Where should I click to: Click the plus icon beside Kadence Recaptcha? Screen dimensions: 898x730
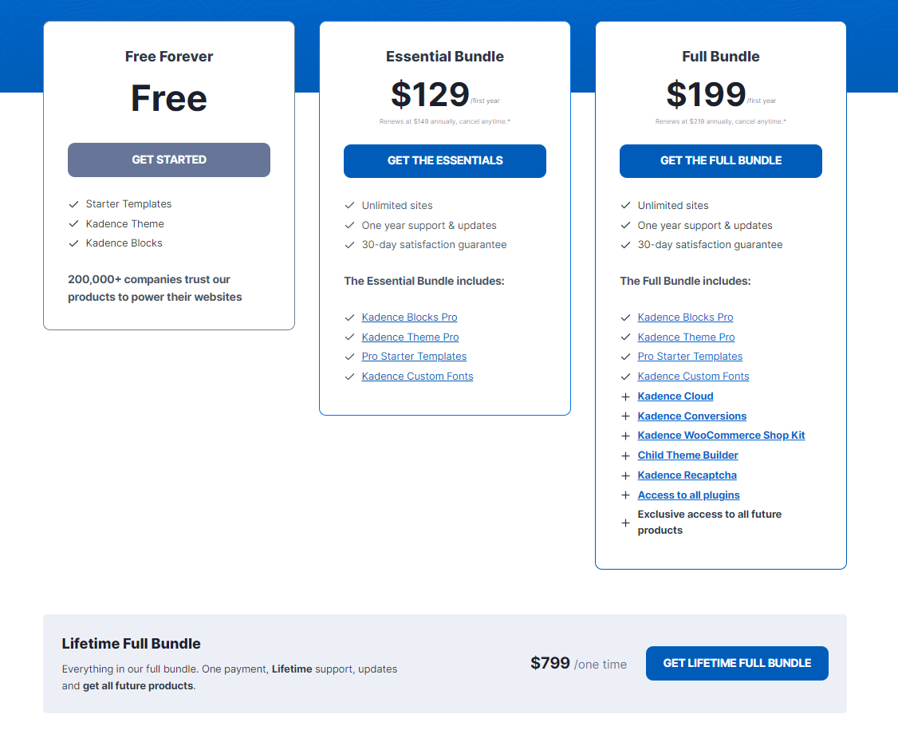625,475
